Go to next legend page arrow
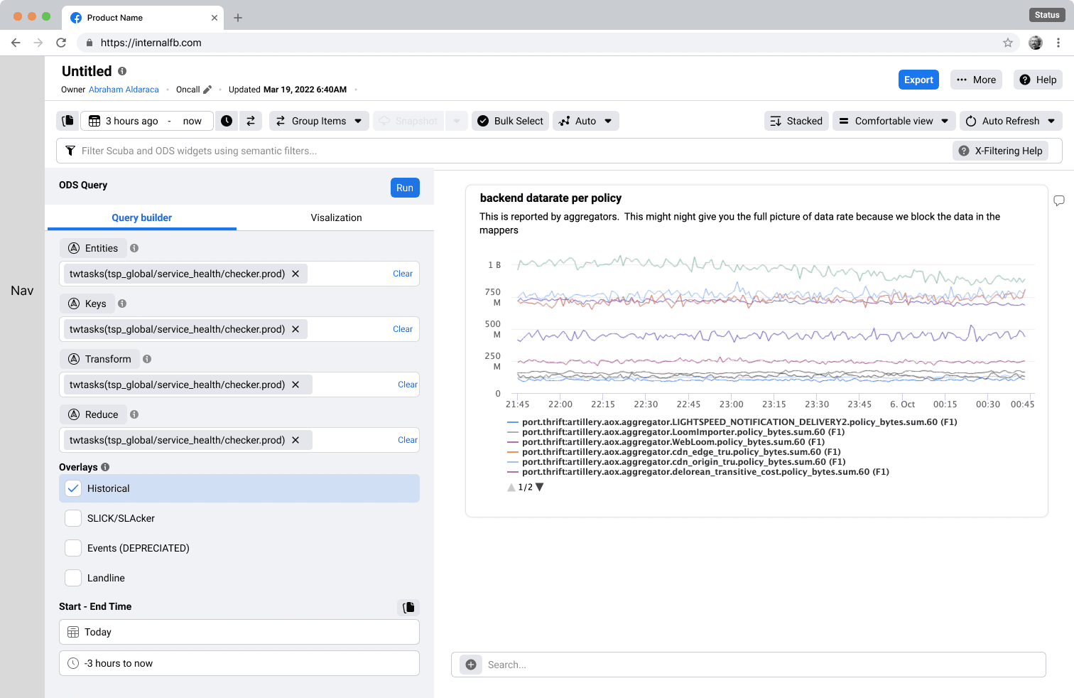Screen dimensions: 1074x698 [540, 487]
